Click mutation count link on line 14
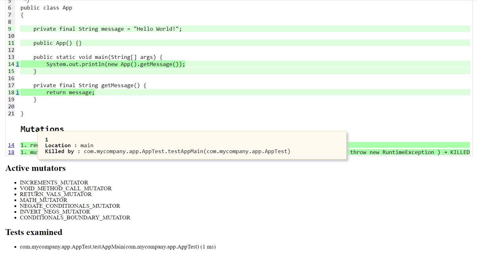The width and height of the screenshot is (477, 254). coord(17,64)
